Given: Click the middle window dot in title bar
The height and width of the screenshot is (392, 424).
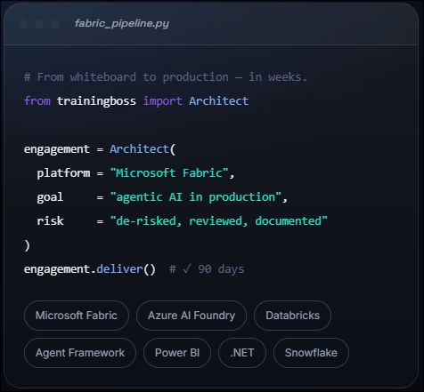Looking at the screenshot, I should (39, 24).
